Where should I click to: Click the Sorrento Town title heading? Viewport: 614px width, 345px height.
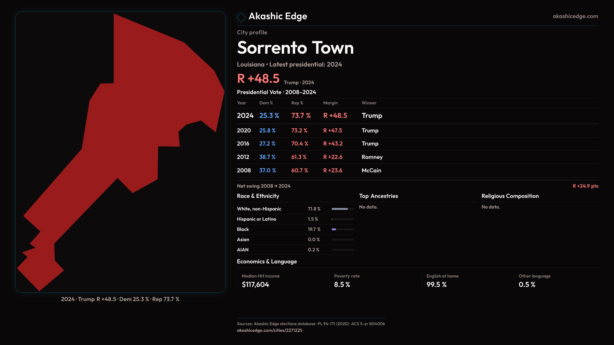(x=295, y=48)
